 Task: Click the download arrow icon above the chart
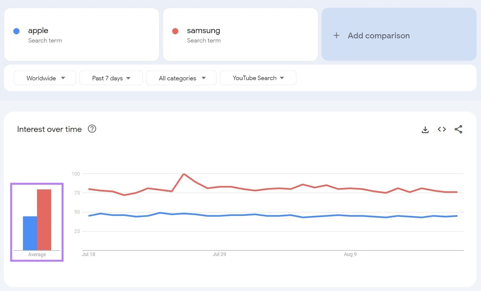click(x=425, y=129)
